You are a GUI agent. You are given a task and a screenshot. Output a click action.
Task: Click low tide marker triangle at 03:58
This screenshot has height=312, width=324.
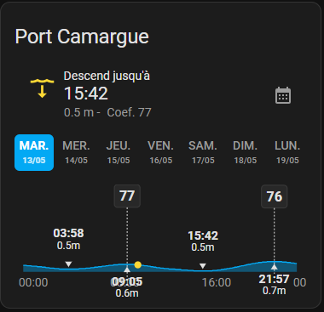click(68, 264)
